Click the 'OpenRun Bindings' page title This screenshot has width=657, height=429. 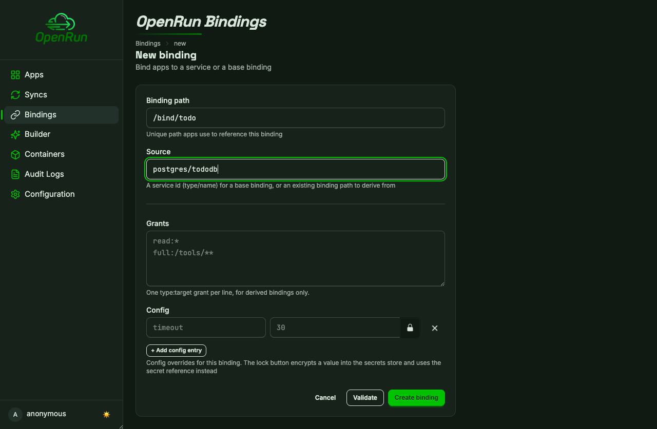(x=201, y=22)
